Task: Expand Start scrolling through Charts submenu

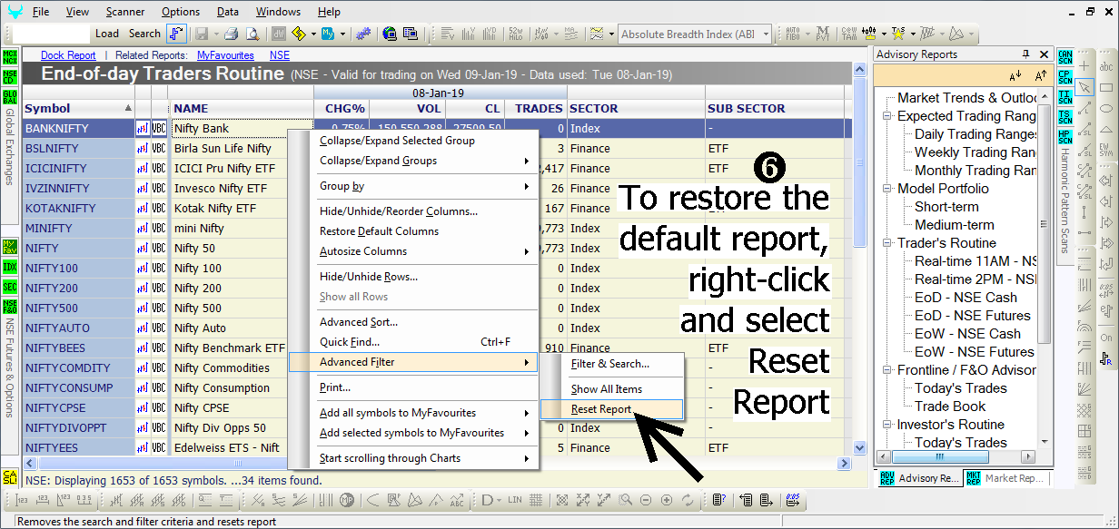Action: coord(413,458)
